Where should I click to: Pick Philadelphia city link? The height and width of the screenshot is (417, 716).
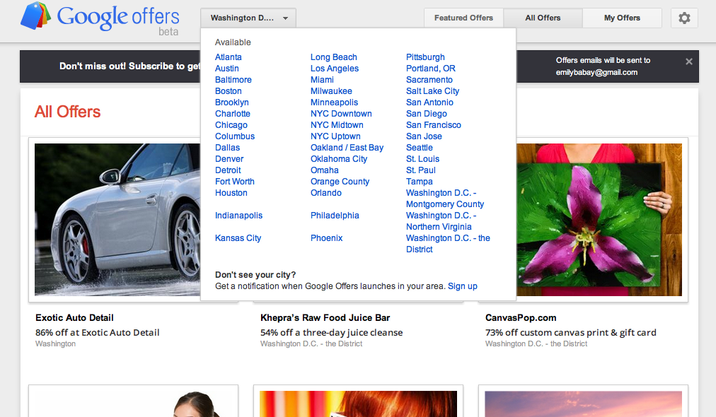coord(335,216)
